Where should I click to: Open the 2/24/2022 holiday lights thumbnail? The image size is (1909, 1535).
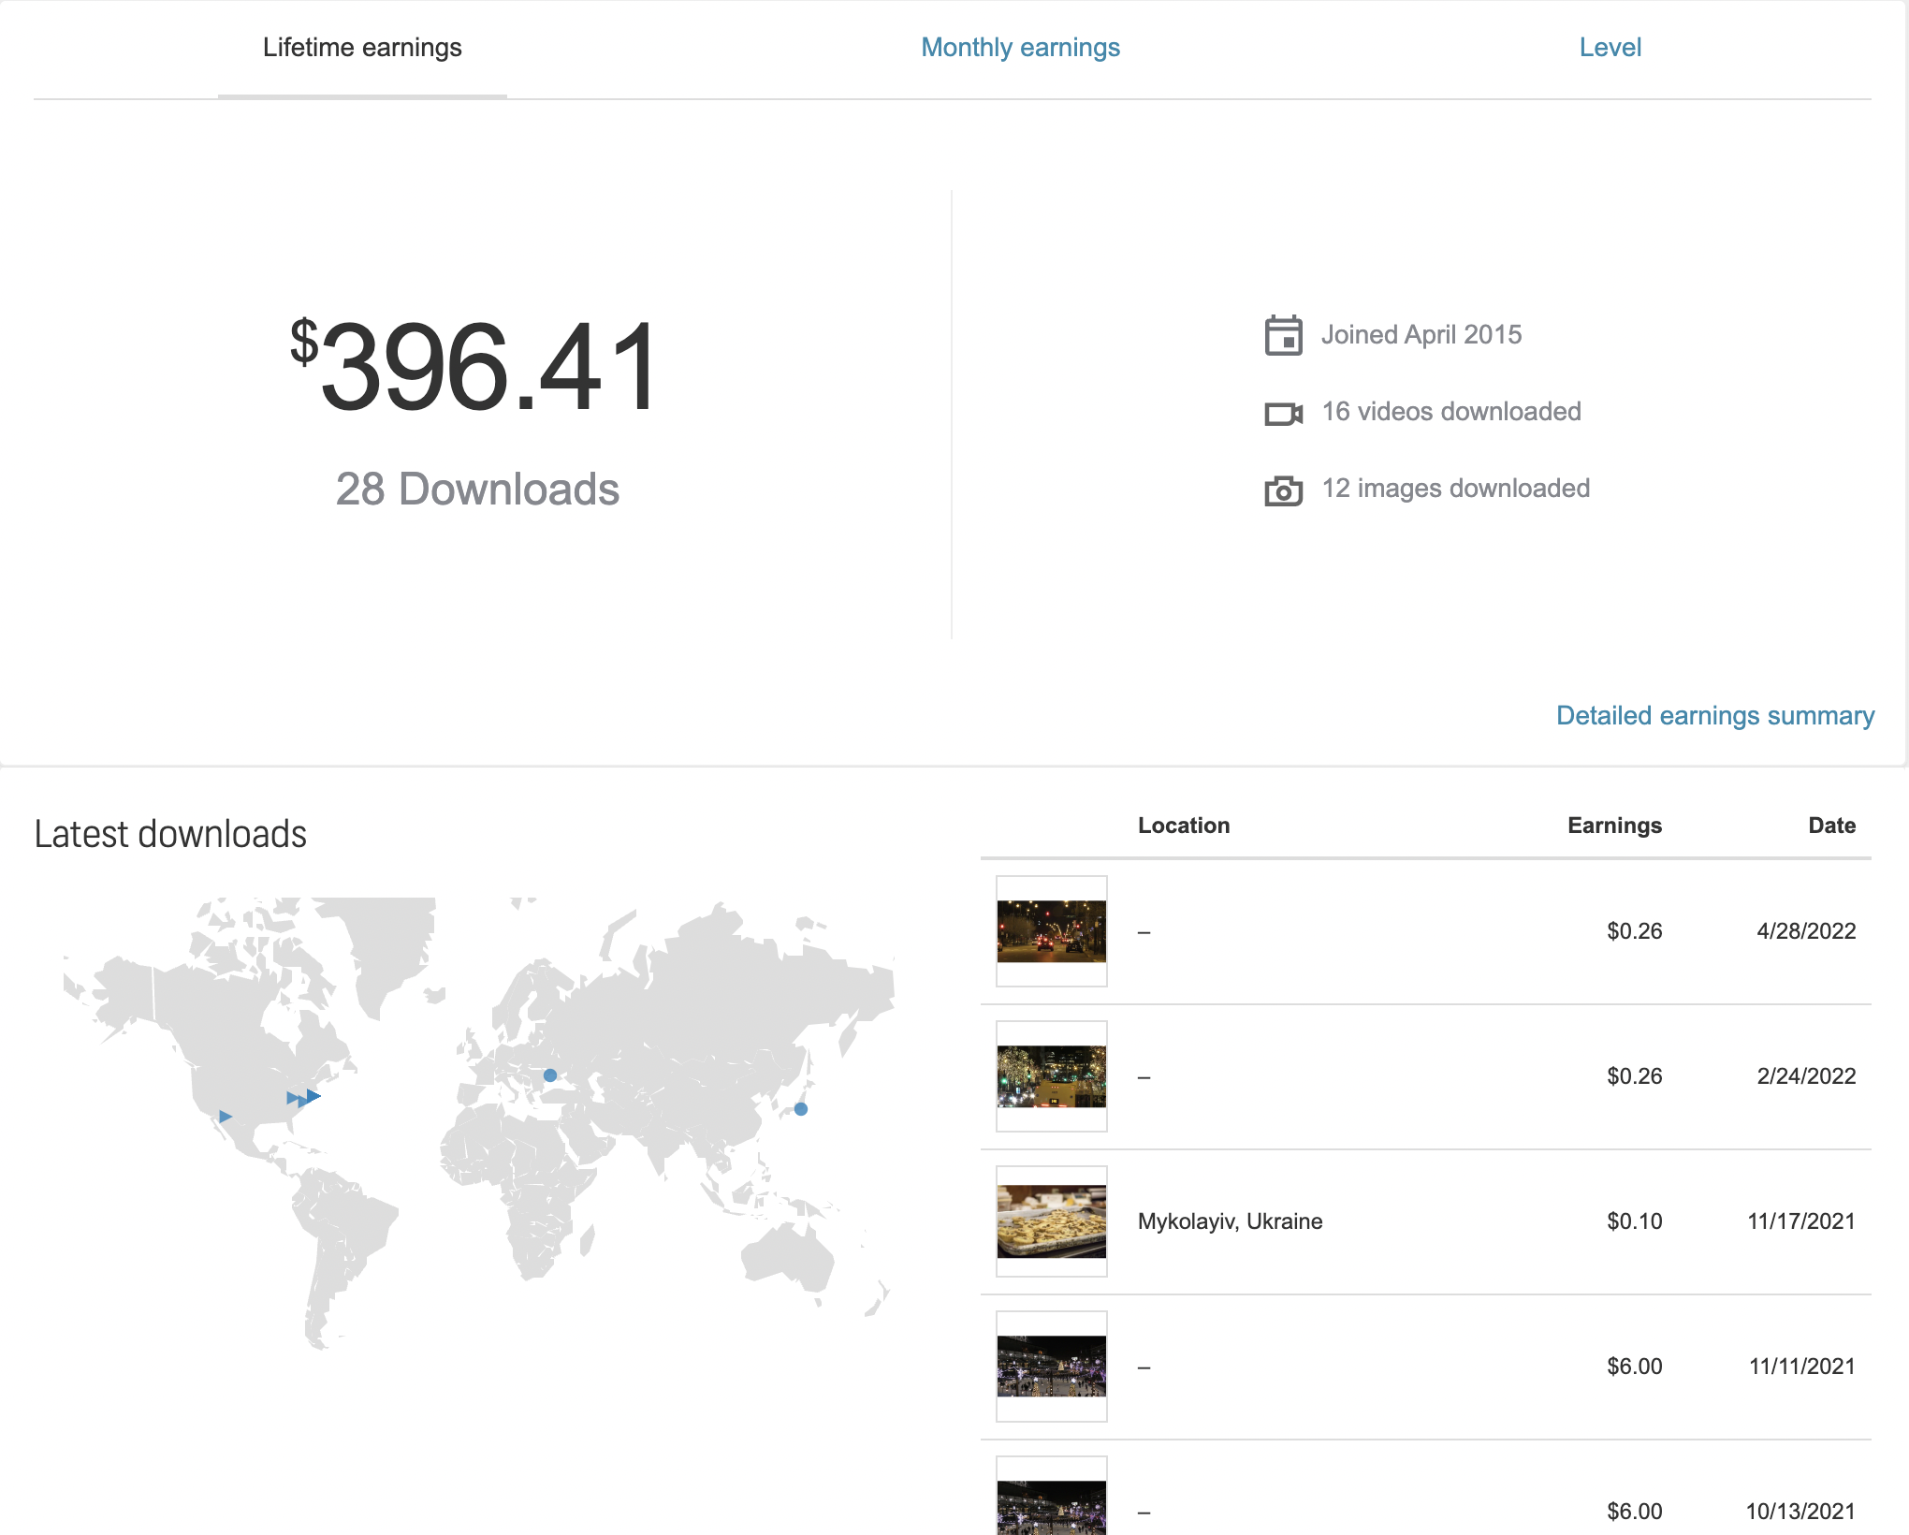pyautogui.click(x=1052, y=1076)
